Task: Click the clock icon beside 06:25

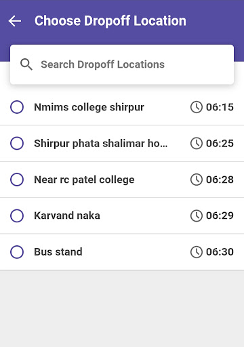Action: (x=197, y=143)
